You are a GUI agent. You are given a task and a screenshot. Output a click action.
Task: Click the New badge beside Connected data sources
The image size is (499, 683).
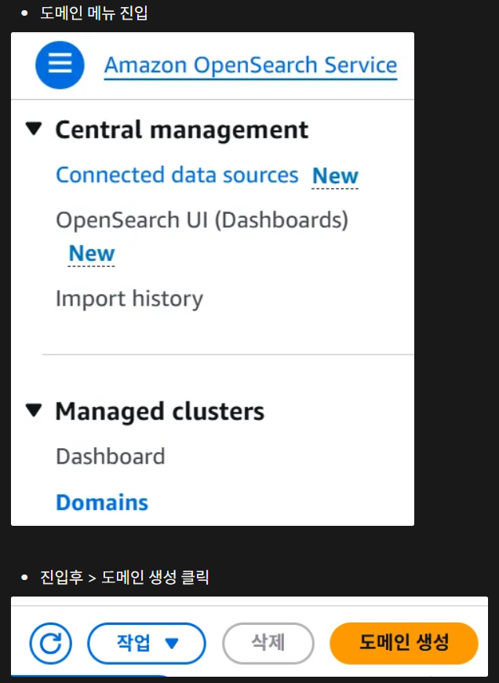[x=335, y=176]
